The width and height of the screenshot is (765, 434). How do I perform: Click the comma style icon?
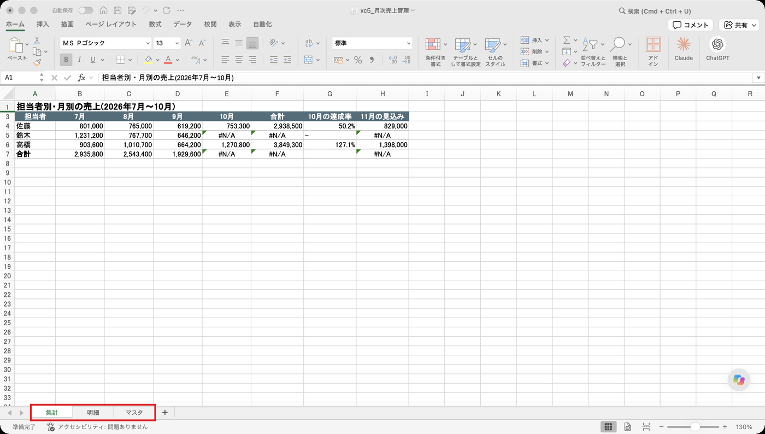tap(372, 60)
